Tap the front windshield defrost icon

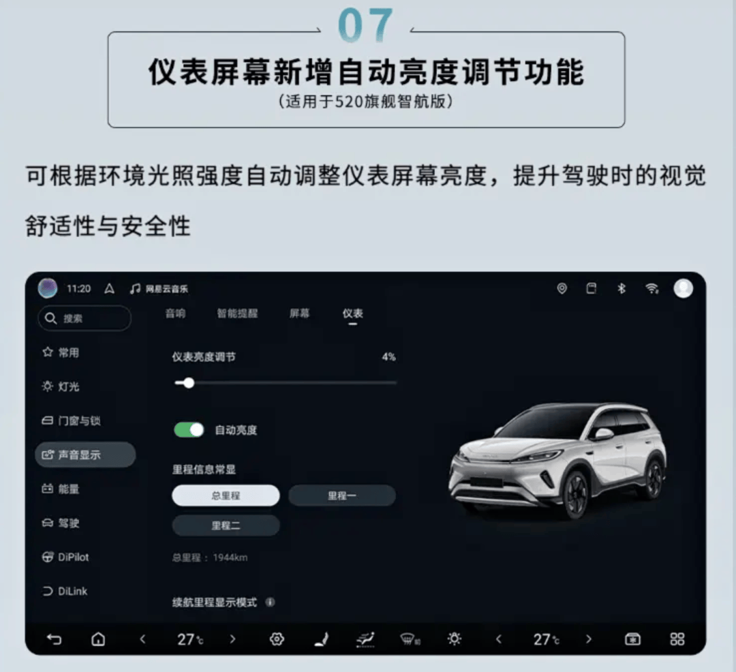pyautogui.click(x=410, y=639)
